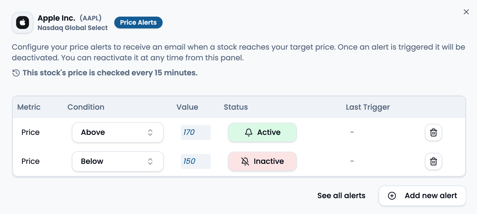Click the Apple logo icon
Screen dimensions: 477x214
click(23, 23)
